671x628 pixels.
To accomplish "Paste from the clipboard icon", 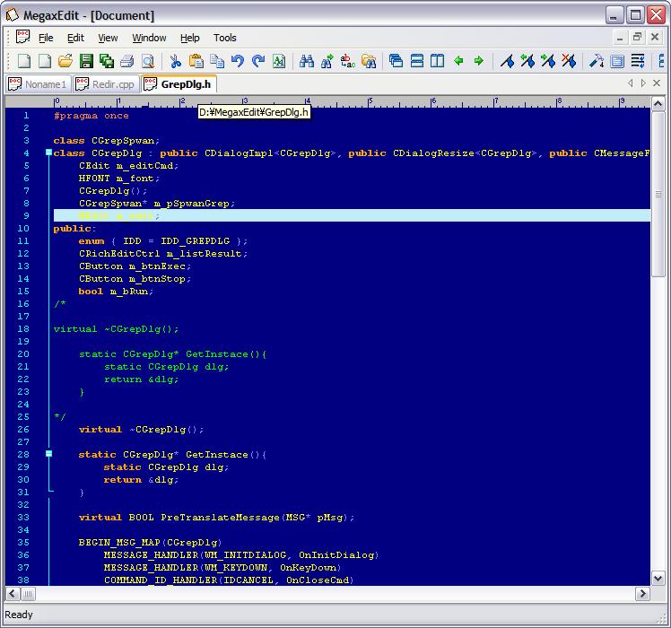I will click(196, 61).
